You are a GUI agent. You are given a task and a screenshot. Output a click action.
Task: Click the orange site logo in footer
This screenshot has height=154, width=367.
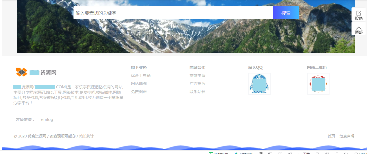coord(22,72)
